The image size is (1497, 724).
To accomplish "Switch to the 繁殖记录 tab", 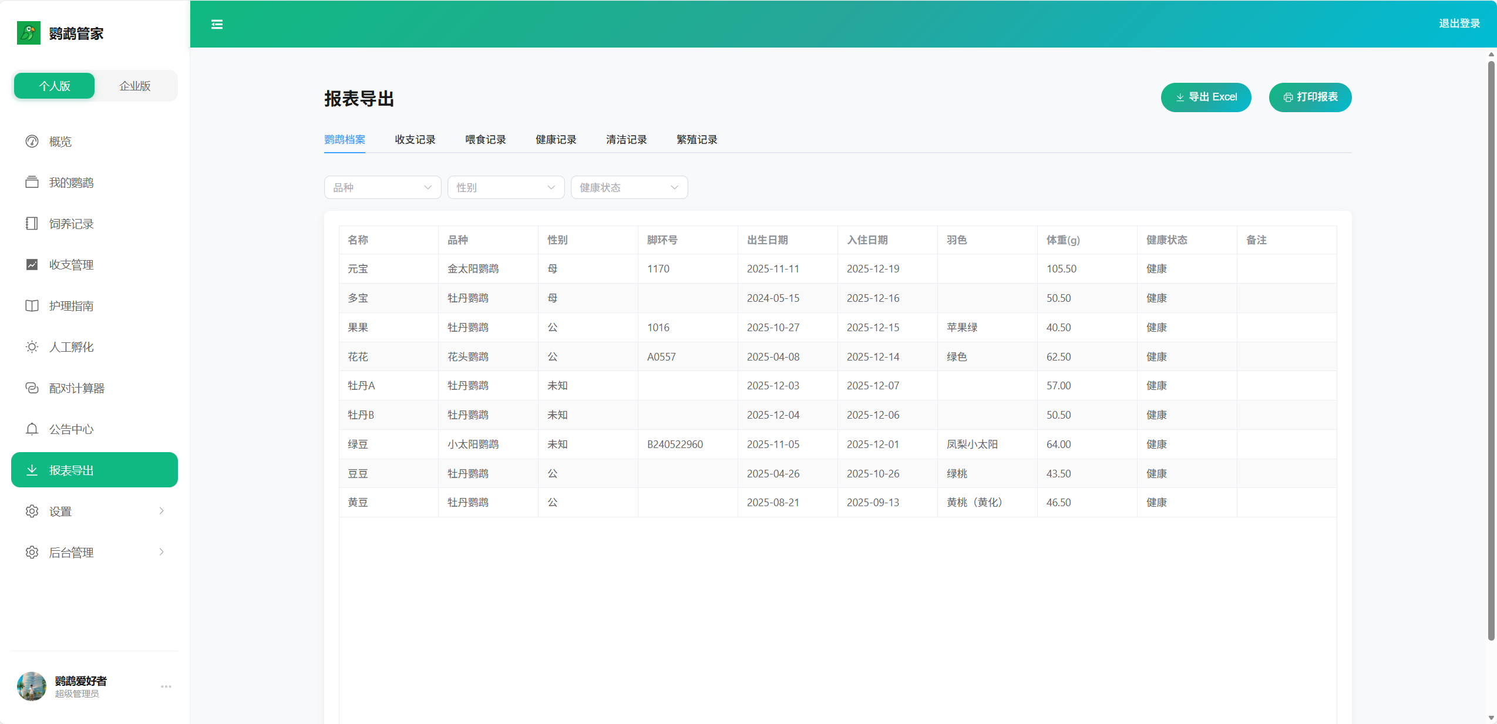I will pos(695,140).
